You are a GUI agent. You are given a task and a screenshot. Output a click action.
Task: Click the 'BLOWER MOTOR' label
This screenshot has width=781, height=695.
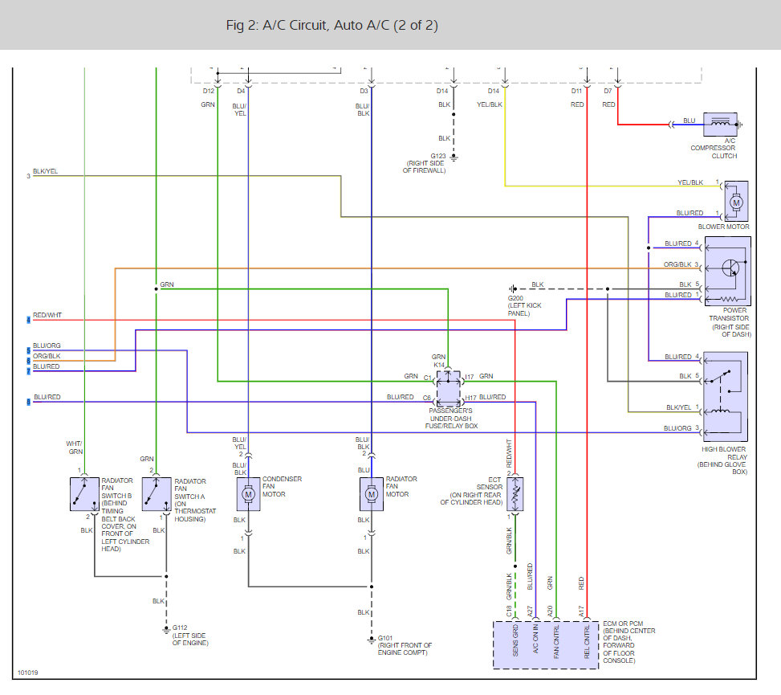724,227
